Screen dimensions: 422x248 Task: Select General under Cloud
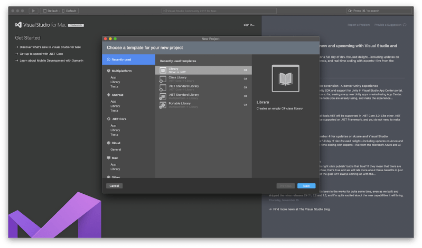[116, 150]
